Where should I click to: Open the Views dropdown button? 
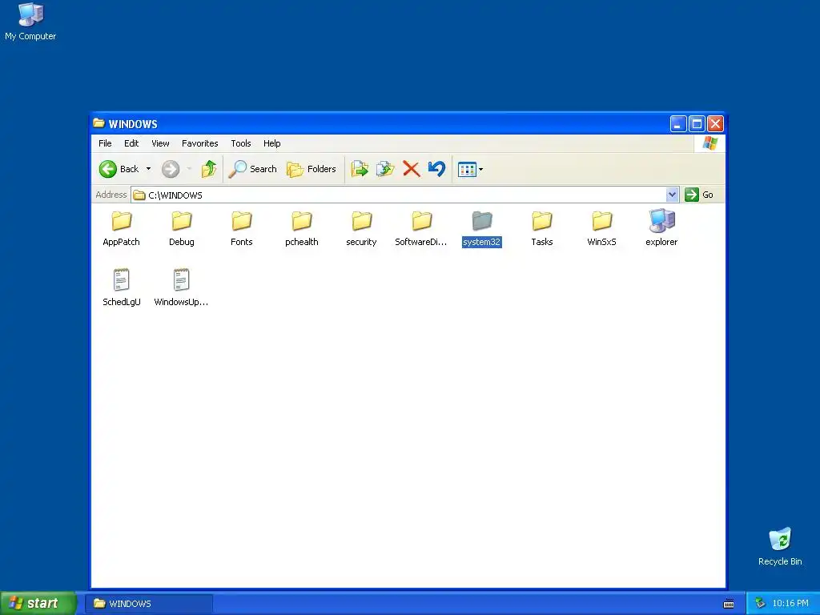point(470,169)
